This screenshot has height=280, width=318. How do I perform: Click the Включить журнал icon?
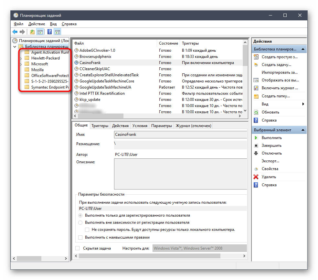click(x=256, y=88)
